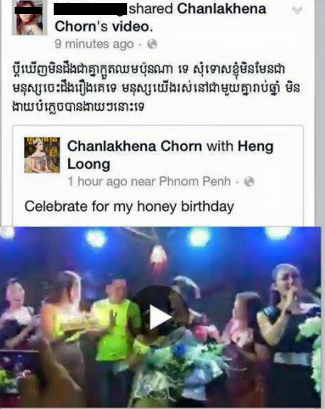Viewport: 325px width, 409px height.
Task: Open the "9 minutes ago" timestamp
Action: [94, 44]
